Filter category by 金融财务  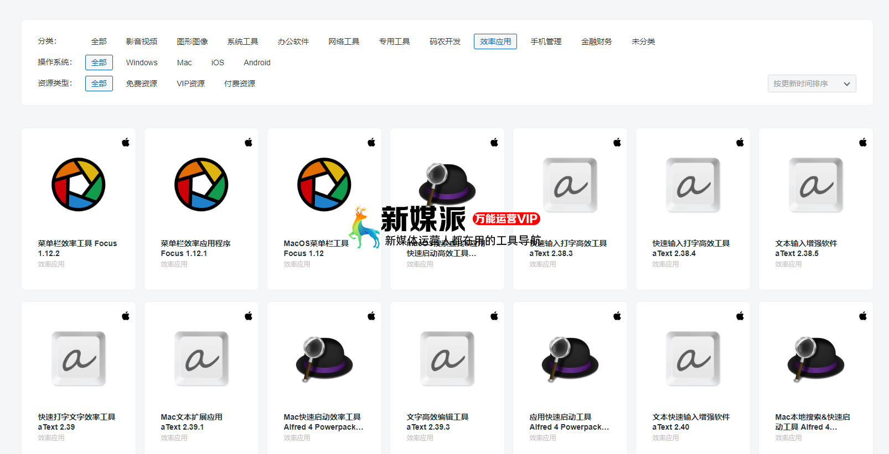click(597, 41)
